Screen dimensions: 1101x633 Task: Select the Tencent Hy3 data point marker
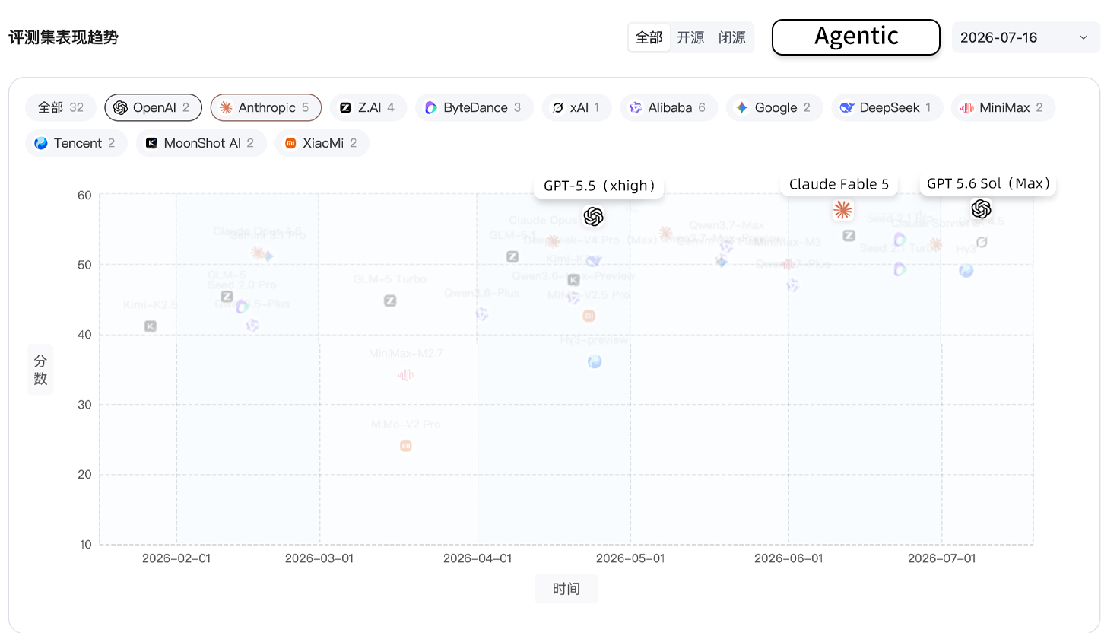966,270
